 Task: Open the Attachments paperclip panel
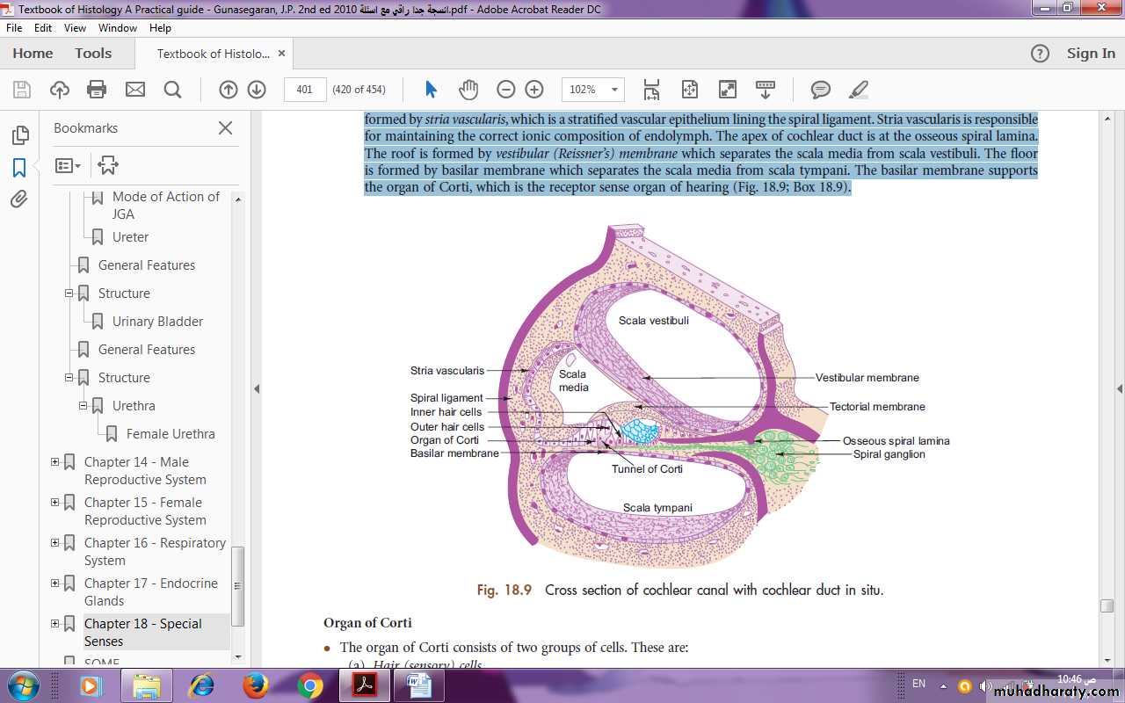point(19,199)
